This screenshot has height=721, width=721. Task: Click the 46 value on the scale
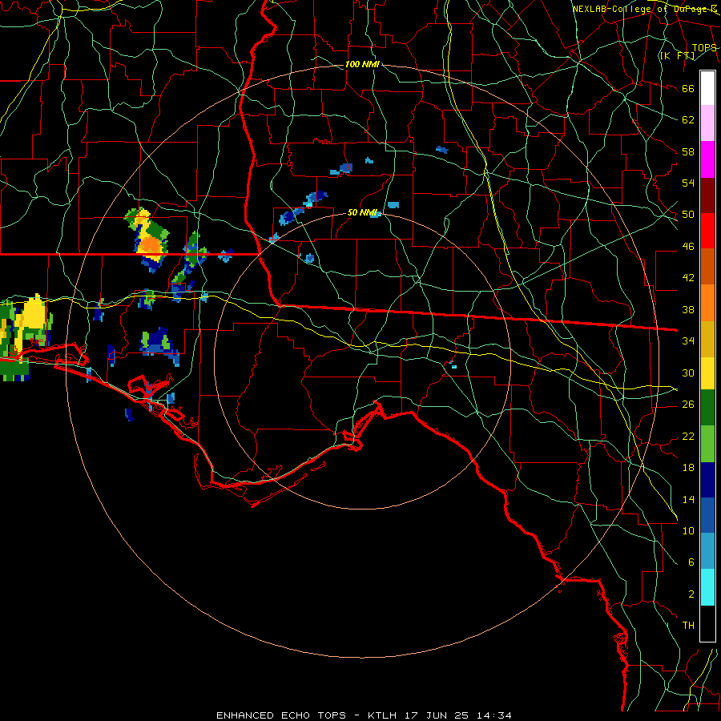coord(688,247)
